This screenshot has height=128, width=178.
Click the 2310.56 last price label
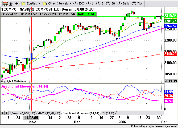tap(171, 16)
